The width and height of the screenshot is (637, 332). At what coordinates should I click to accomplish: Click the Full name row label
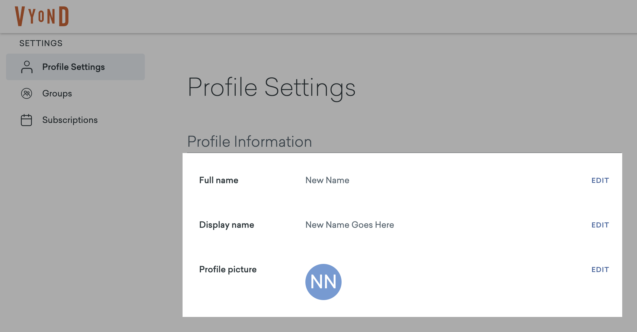tap(218, 180)
